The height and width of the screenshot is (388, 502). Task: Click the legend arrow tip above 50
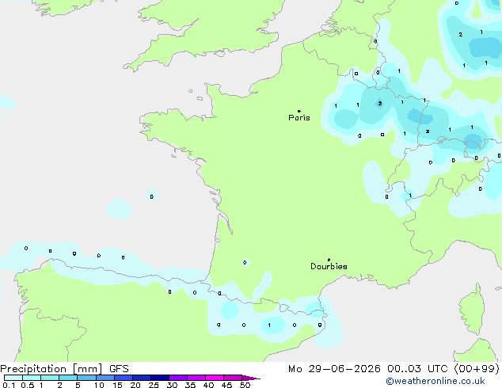point(251,378)
